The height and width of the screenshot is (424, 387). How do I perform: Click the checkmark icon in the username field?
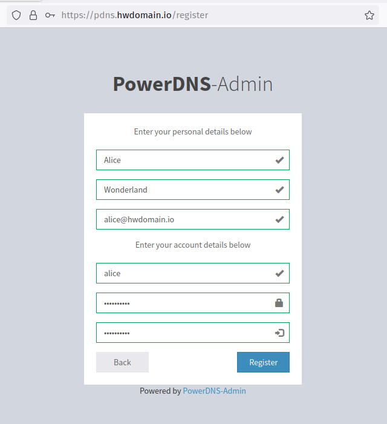click(x=279, y=273)
